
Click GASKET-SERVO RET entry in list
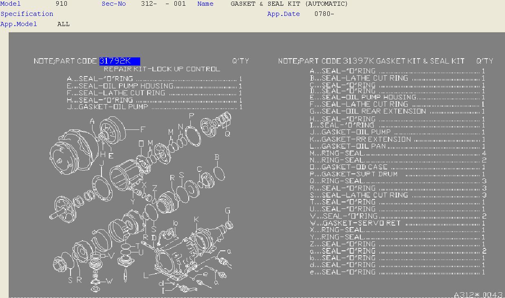(x=362, y=223)
